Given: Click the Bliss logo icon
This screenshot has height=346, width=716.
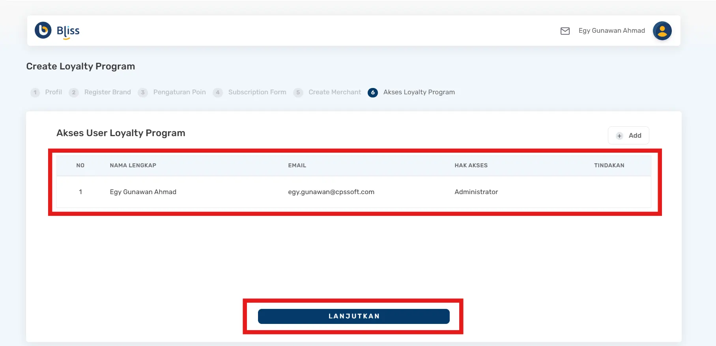Looking at the screenshot, I should pos(43,30).
